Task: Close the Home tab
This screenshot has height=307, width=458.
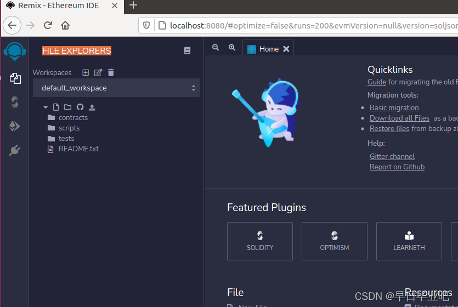Action: coord(286,49)
